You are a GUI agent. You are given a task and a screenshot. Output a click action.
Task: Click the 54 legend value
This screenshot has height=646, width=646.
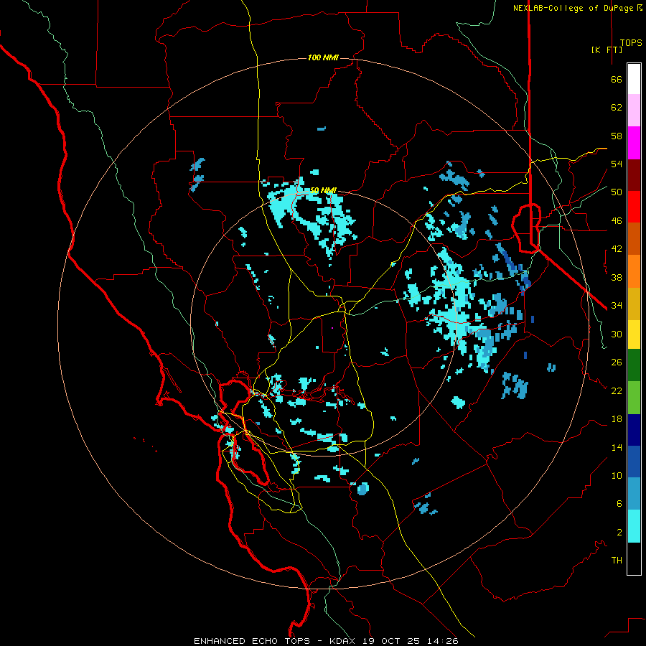point(617,164)
